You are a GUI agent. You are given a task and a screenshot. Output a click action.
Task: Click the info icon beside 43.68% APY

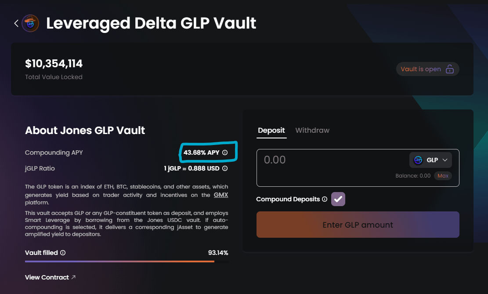(x=225, y=153)
